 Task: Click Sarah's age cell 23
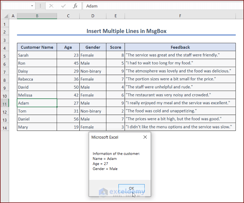click(68, 55)
